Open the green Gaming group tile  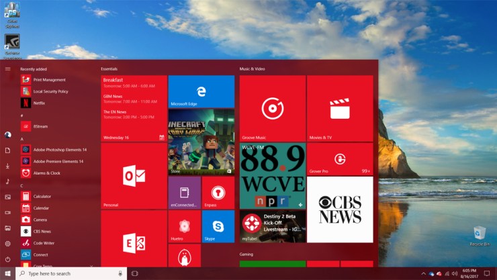click(273, 264)
